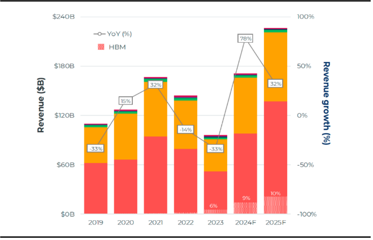Screen dimensions: 373x240
Task: Click the $180B axis label
Action: (64, 66)
